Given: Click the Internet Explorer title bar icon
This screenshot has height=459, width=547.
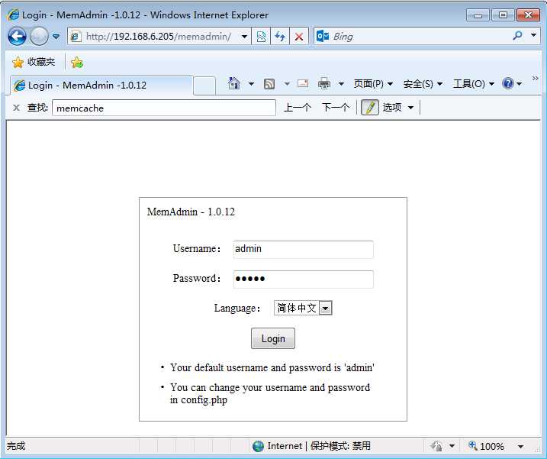Looking at the screenshot, I should tap(13, 15).
